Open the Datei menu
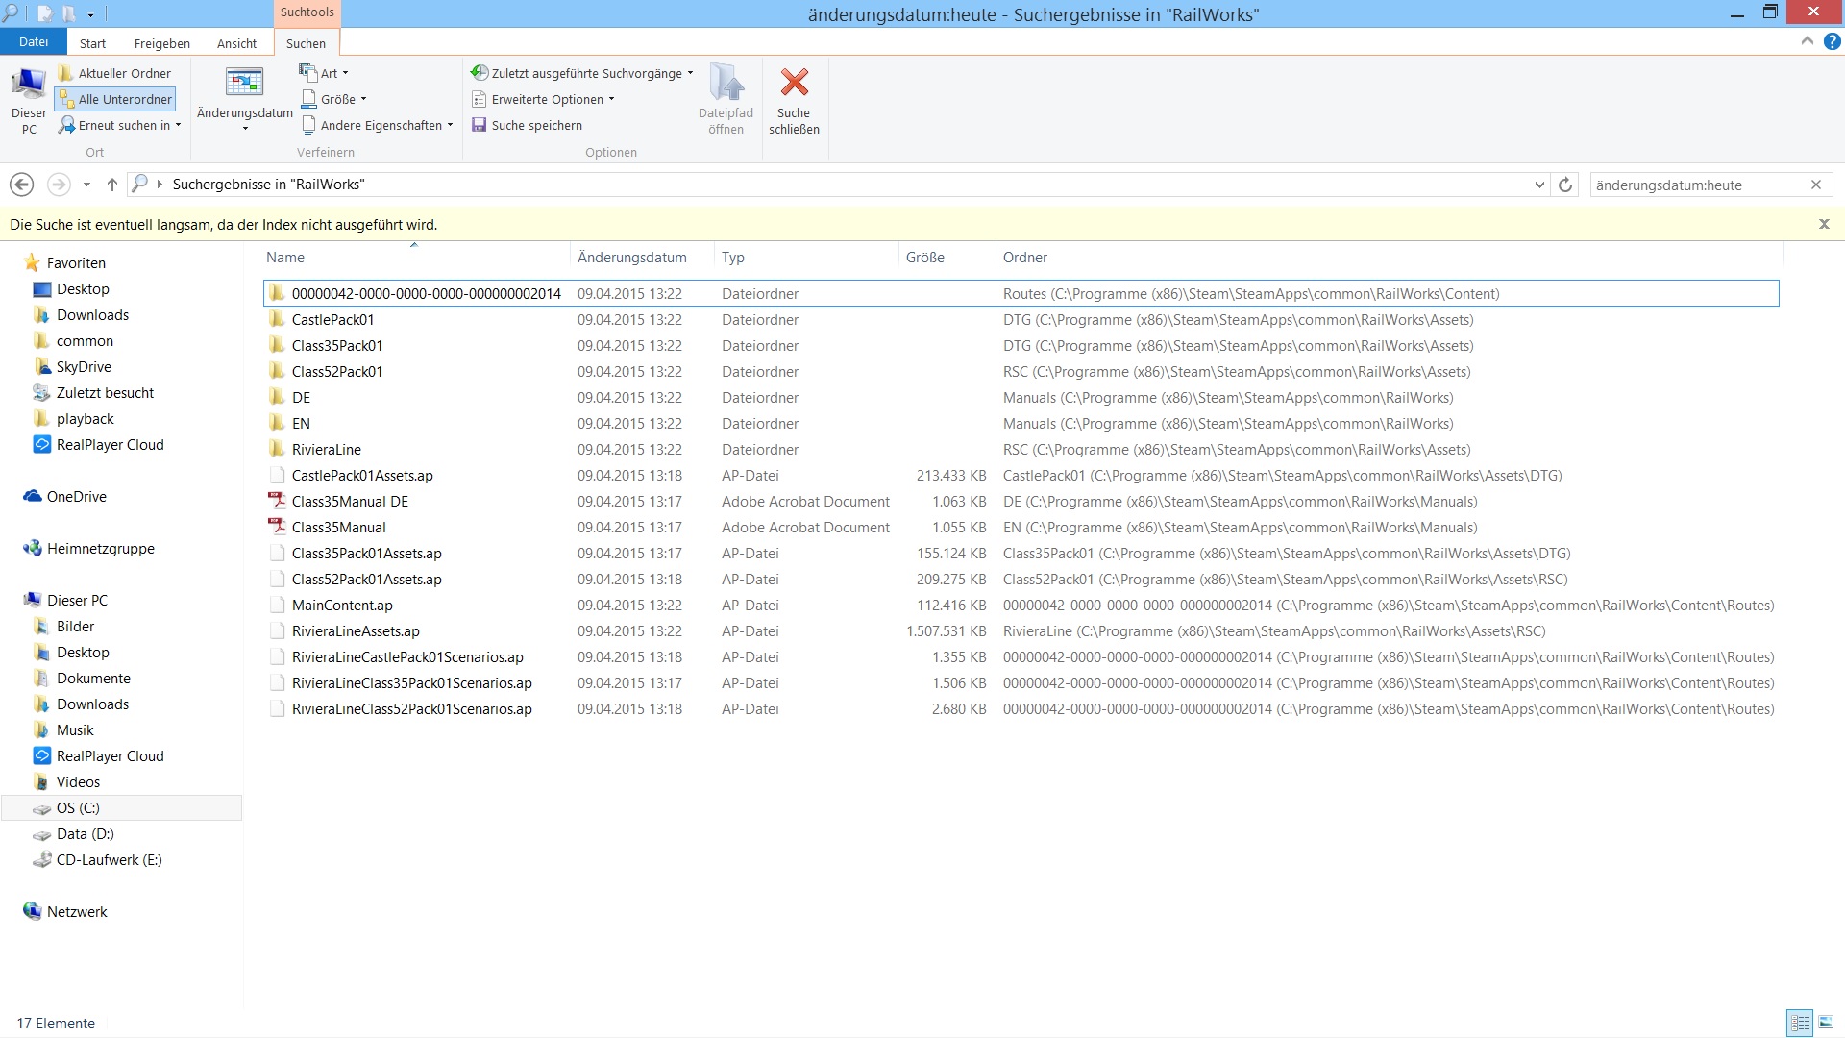Viewport: 1845px width, 1038px height. 33,42
